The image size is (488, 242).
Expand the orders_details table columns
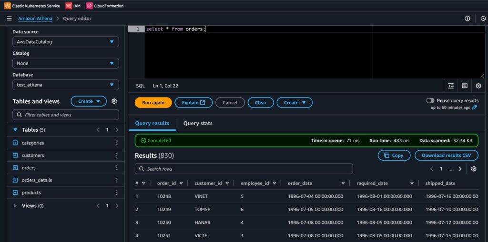coord(15,180)
